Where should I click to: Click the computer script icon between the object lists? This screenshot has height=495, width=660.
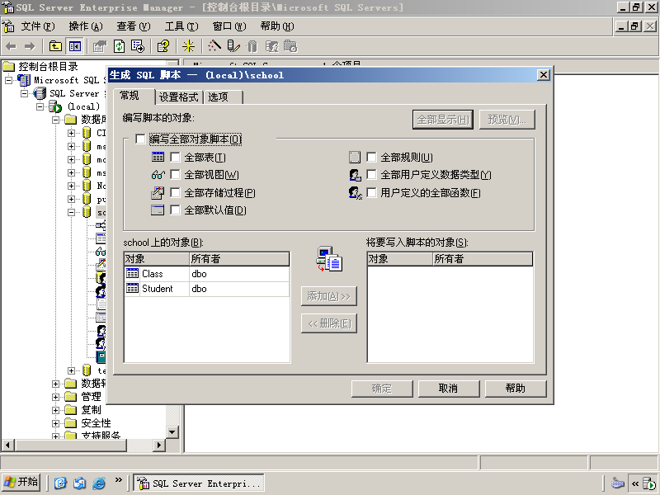point(329,259)
